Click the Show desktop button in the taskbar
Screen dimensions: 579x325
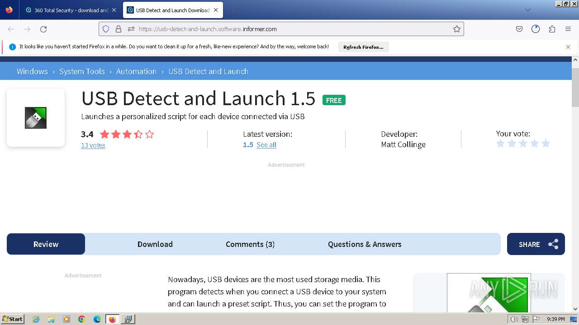[574, 319]
